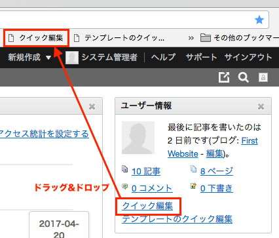Screen dimensions: 279x238
Task: Open the 8 ページ link
Action: 217,171
